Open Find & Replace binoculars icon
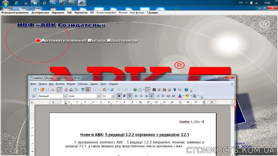The height and width of the screenshot is (156, 278). (154, 90)
